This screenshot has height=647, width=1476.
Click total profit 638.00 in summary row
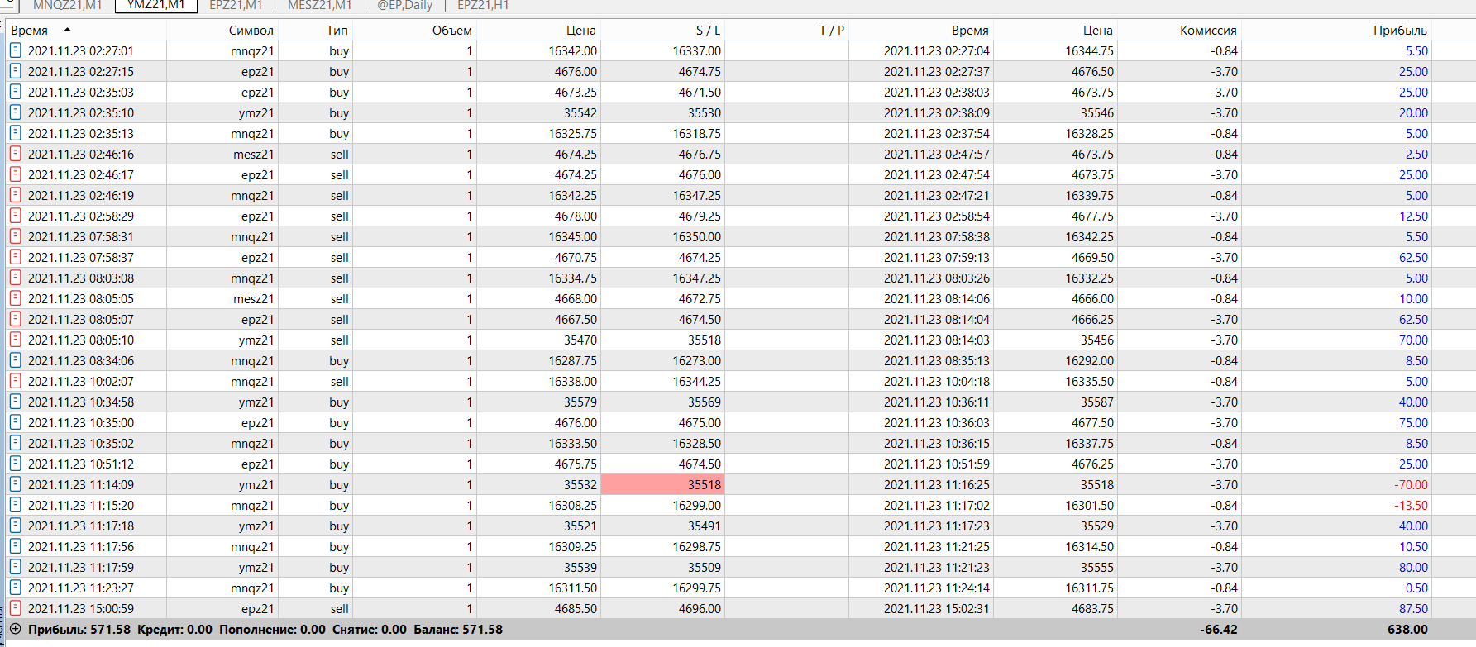[x=1407, y=630]
